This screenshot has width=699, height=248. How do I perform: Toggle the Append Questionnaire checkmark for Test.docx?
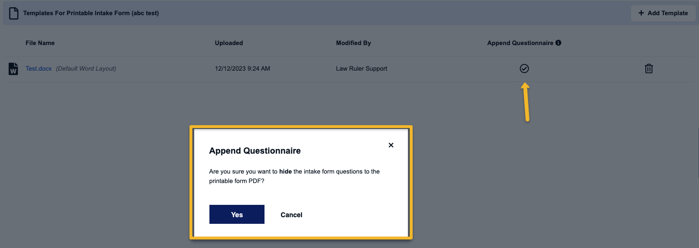(x=524, y=69)
